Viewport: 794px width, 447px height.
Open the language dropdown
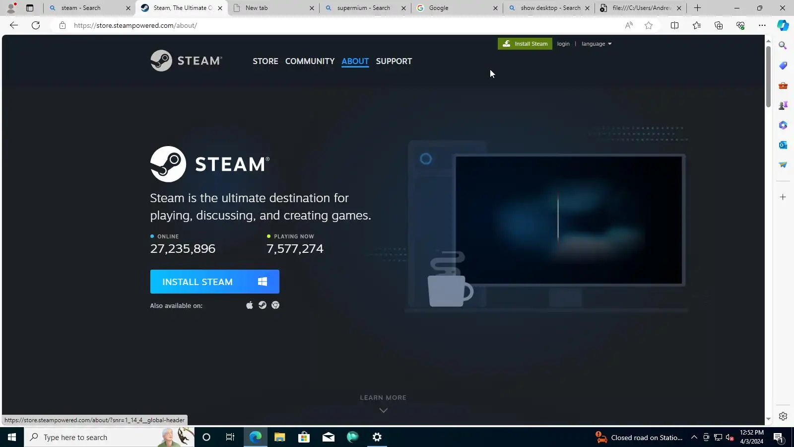click(x=596, y=44)
